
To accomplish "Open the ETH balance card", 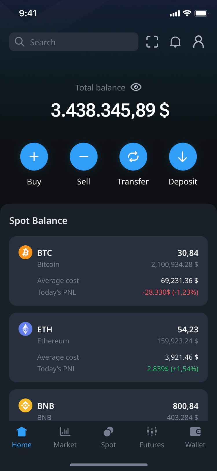I will point(108,347).
